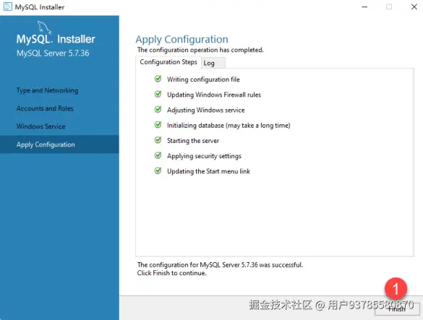Click the Initializing database check mark

click(x=158, y=125)
